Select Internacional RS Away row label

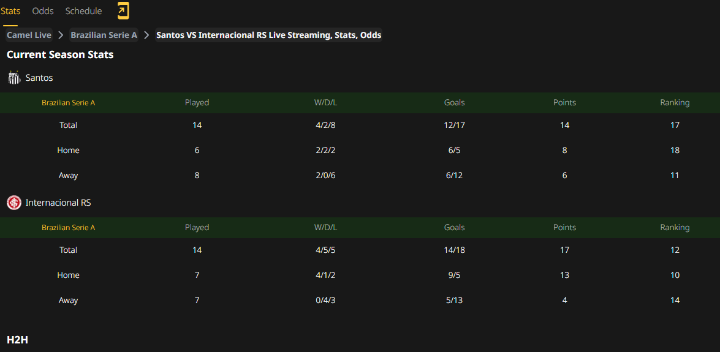click(x=69, y=300)
